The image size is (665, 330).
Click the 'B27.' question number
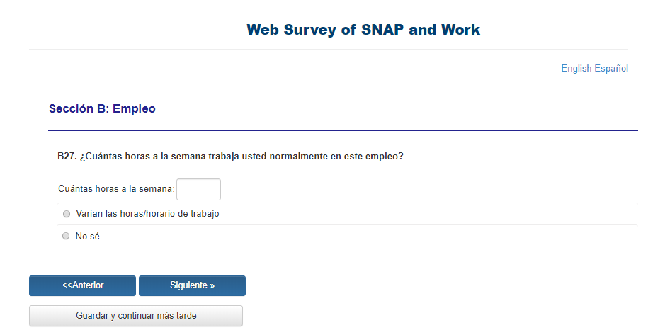[67, 156]
